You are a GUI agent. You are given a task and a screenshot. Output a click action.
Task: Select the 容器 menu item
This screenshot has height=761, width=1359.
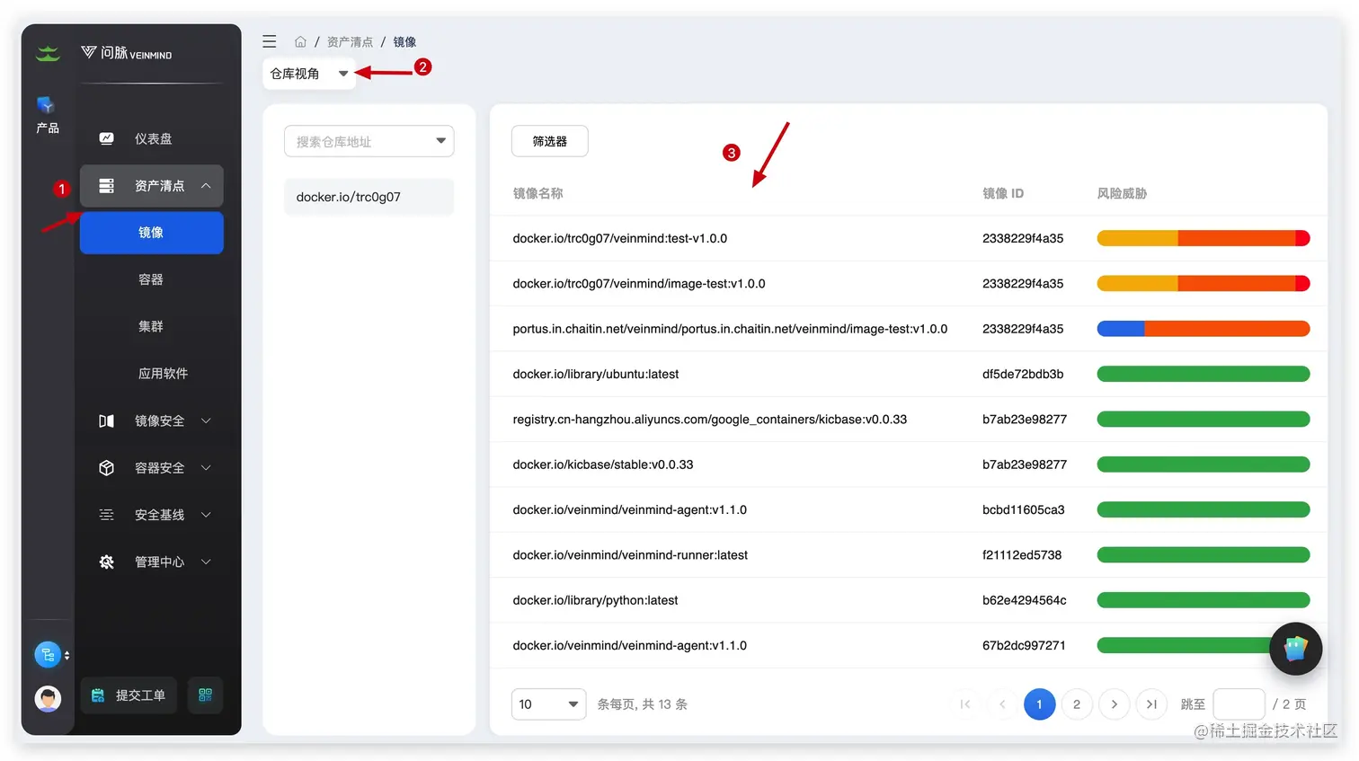coord(151,279)
